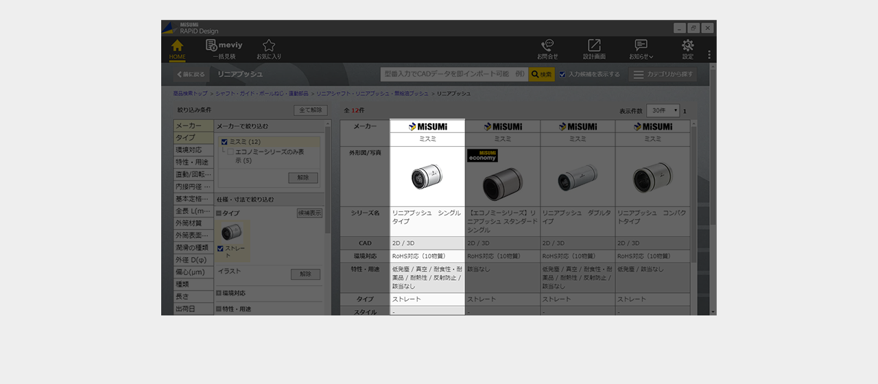This screenshot has height=384, width=878.
Task: Click the yellow 検索 search button
Action: point(541,74)
